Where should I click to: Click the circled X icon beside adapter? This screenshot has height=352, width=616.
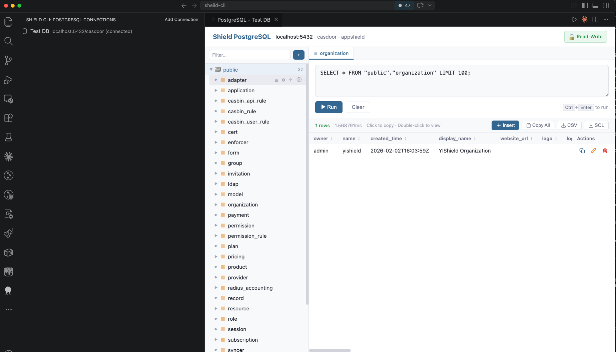click(x=299, y=80)
